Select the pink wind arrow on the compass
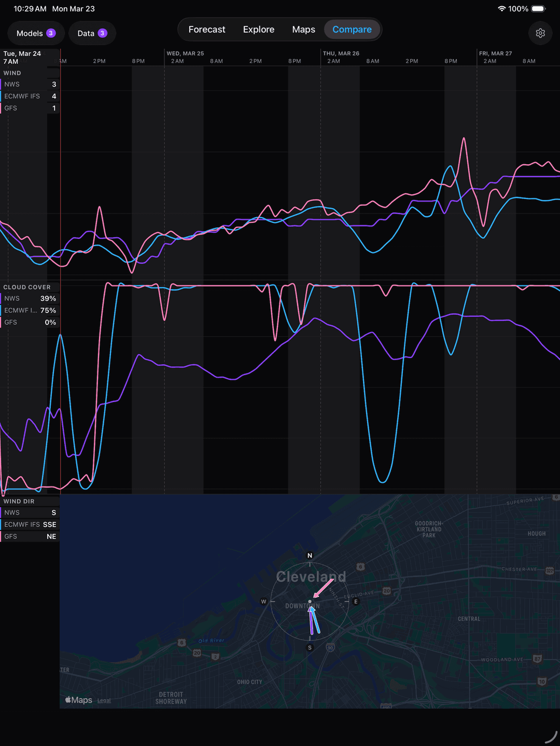 324,588
